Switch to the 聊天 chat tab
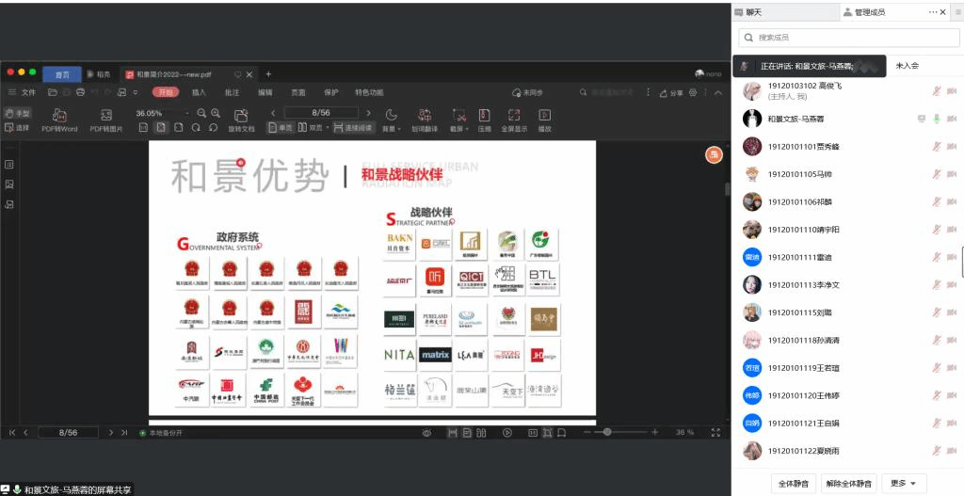 point(753,12)
